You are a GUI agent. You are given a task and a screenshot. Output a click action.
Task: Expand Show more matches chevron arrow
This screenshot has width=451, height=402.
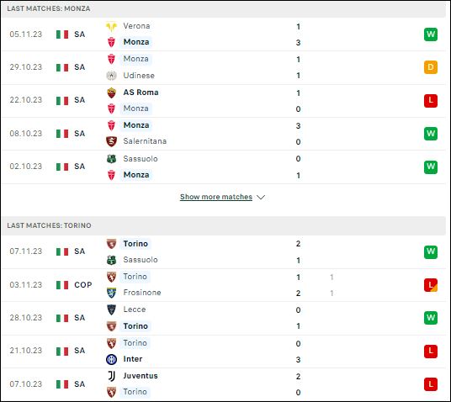[x=261, y=198]
